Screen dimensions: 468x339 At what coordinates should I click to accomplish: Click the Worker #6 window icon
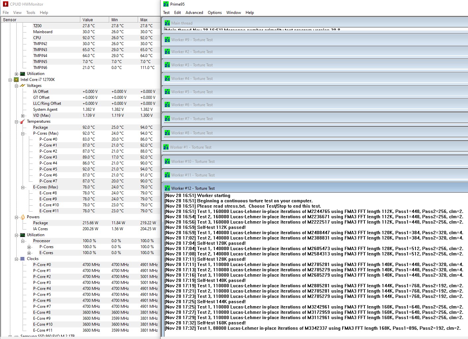167,105
